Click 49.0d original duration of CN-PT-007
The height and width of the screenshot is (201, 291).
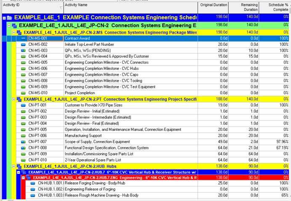(x=222, y=142)
